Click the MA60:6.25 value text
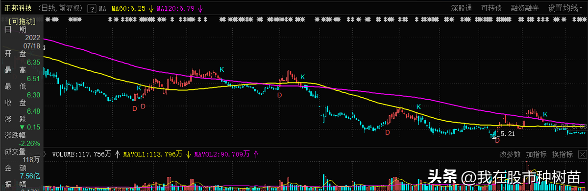Screen dimensions: 588x191 [x=129, y=8]
